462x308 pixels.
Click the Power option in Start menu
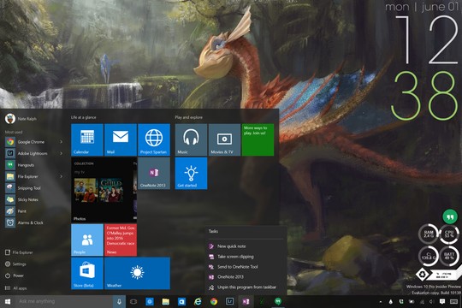point(15,275)
